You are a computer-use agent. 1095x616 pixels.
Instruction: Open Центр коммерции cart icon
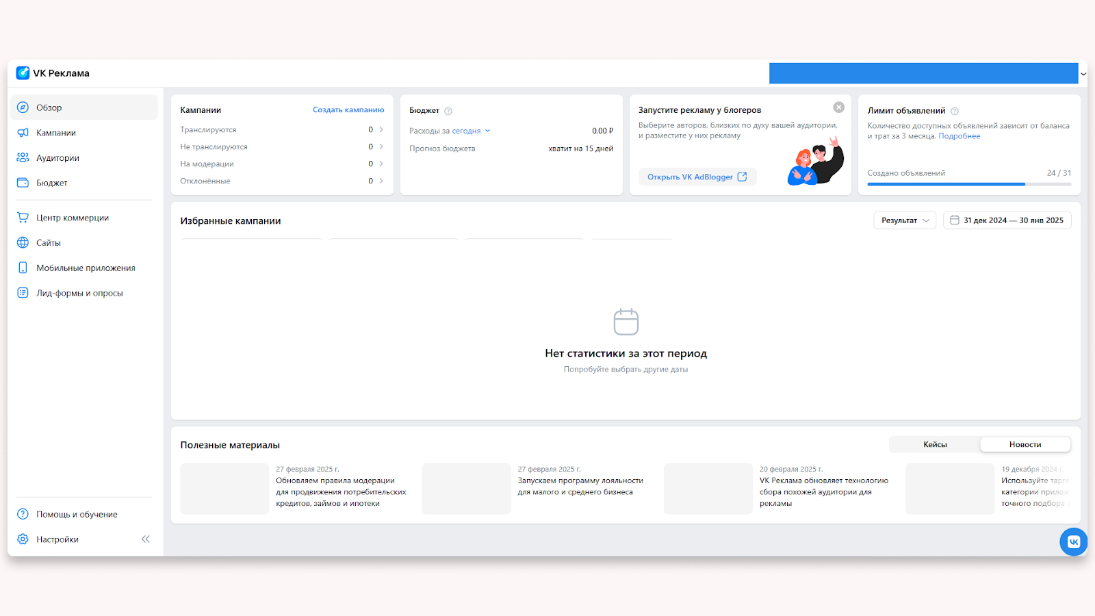[x=23, y=218]
